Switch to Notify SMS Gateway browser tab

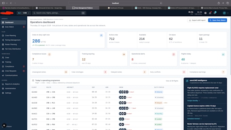click(148, 8)
